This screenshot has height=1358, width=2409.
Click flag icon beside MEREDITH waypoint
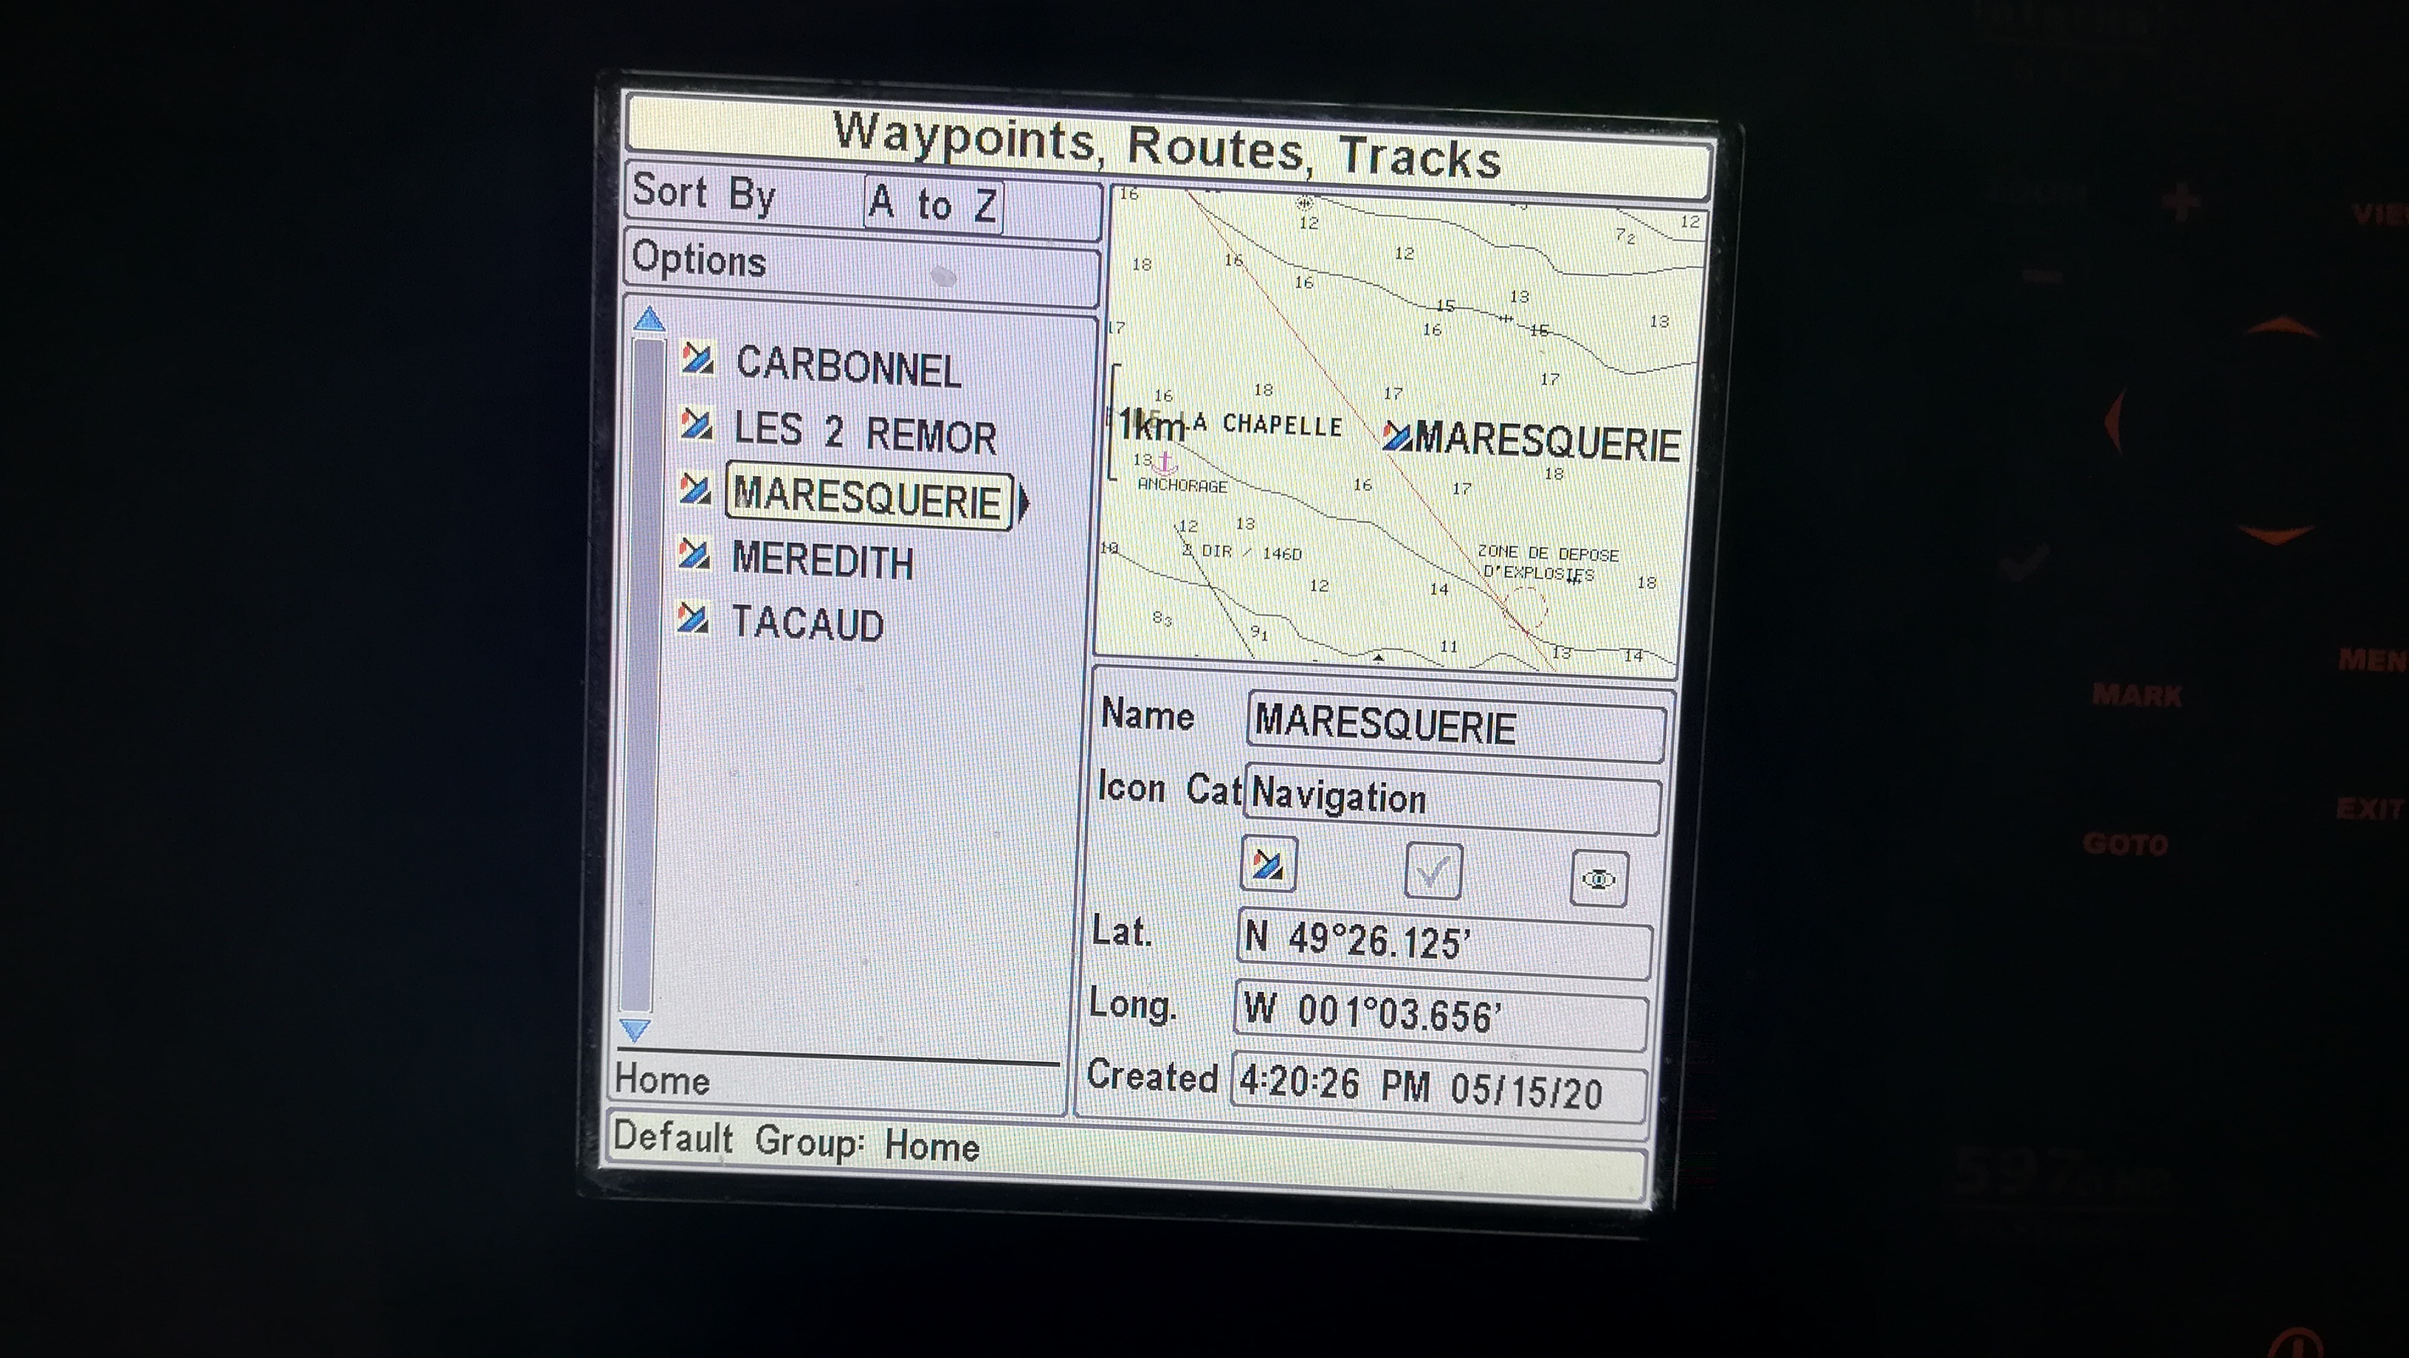pyautogui.click(x=694, y=554)
